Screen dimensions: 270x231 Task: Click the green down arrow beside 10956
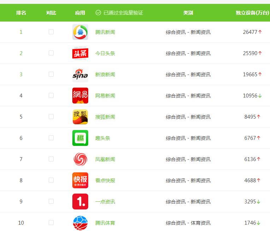point(260,96)
